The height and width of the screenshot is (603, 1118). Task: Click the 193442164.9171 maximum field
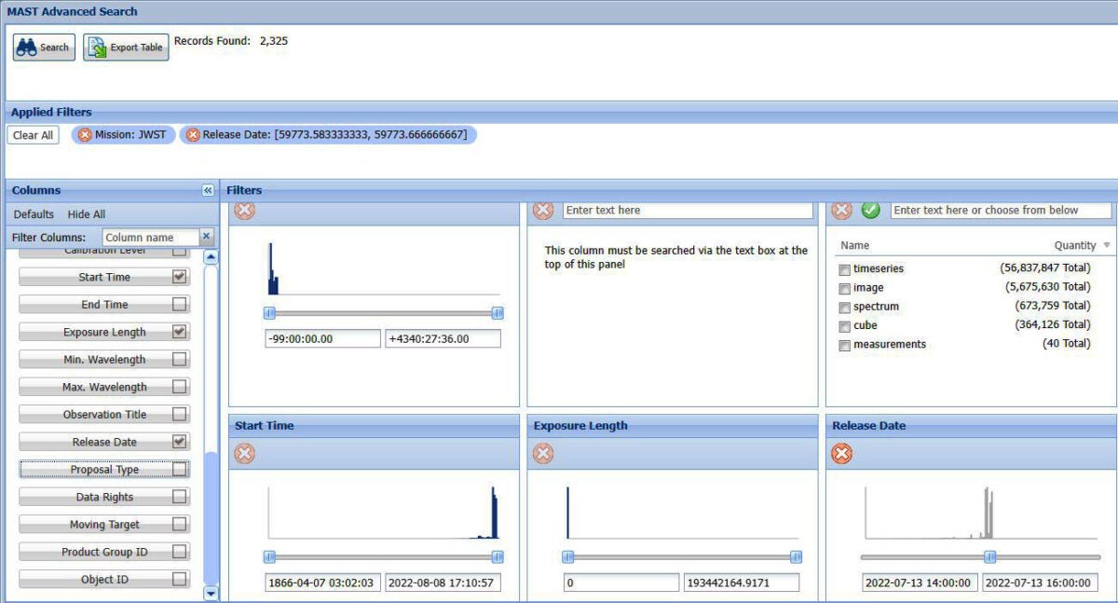click(742, 582)
